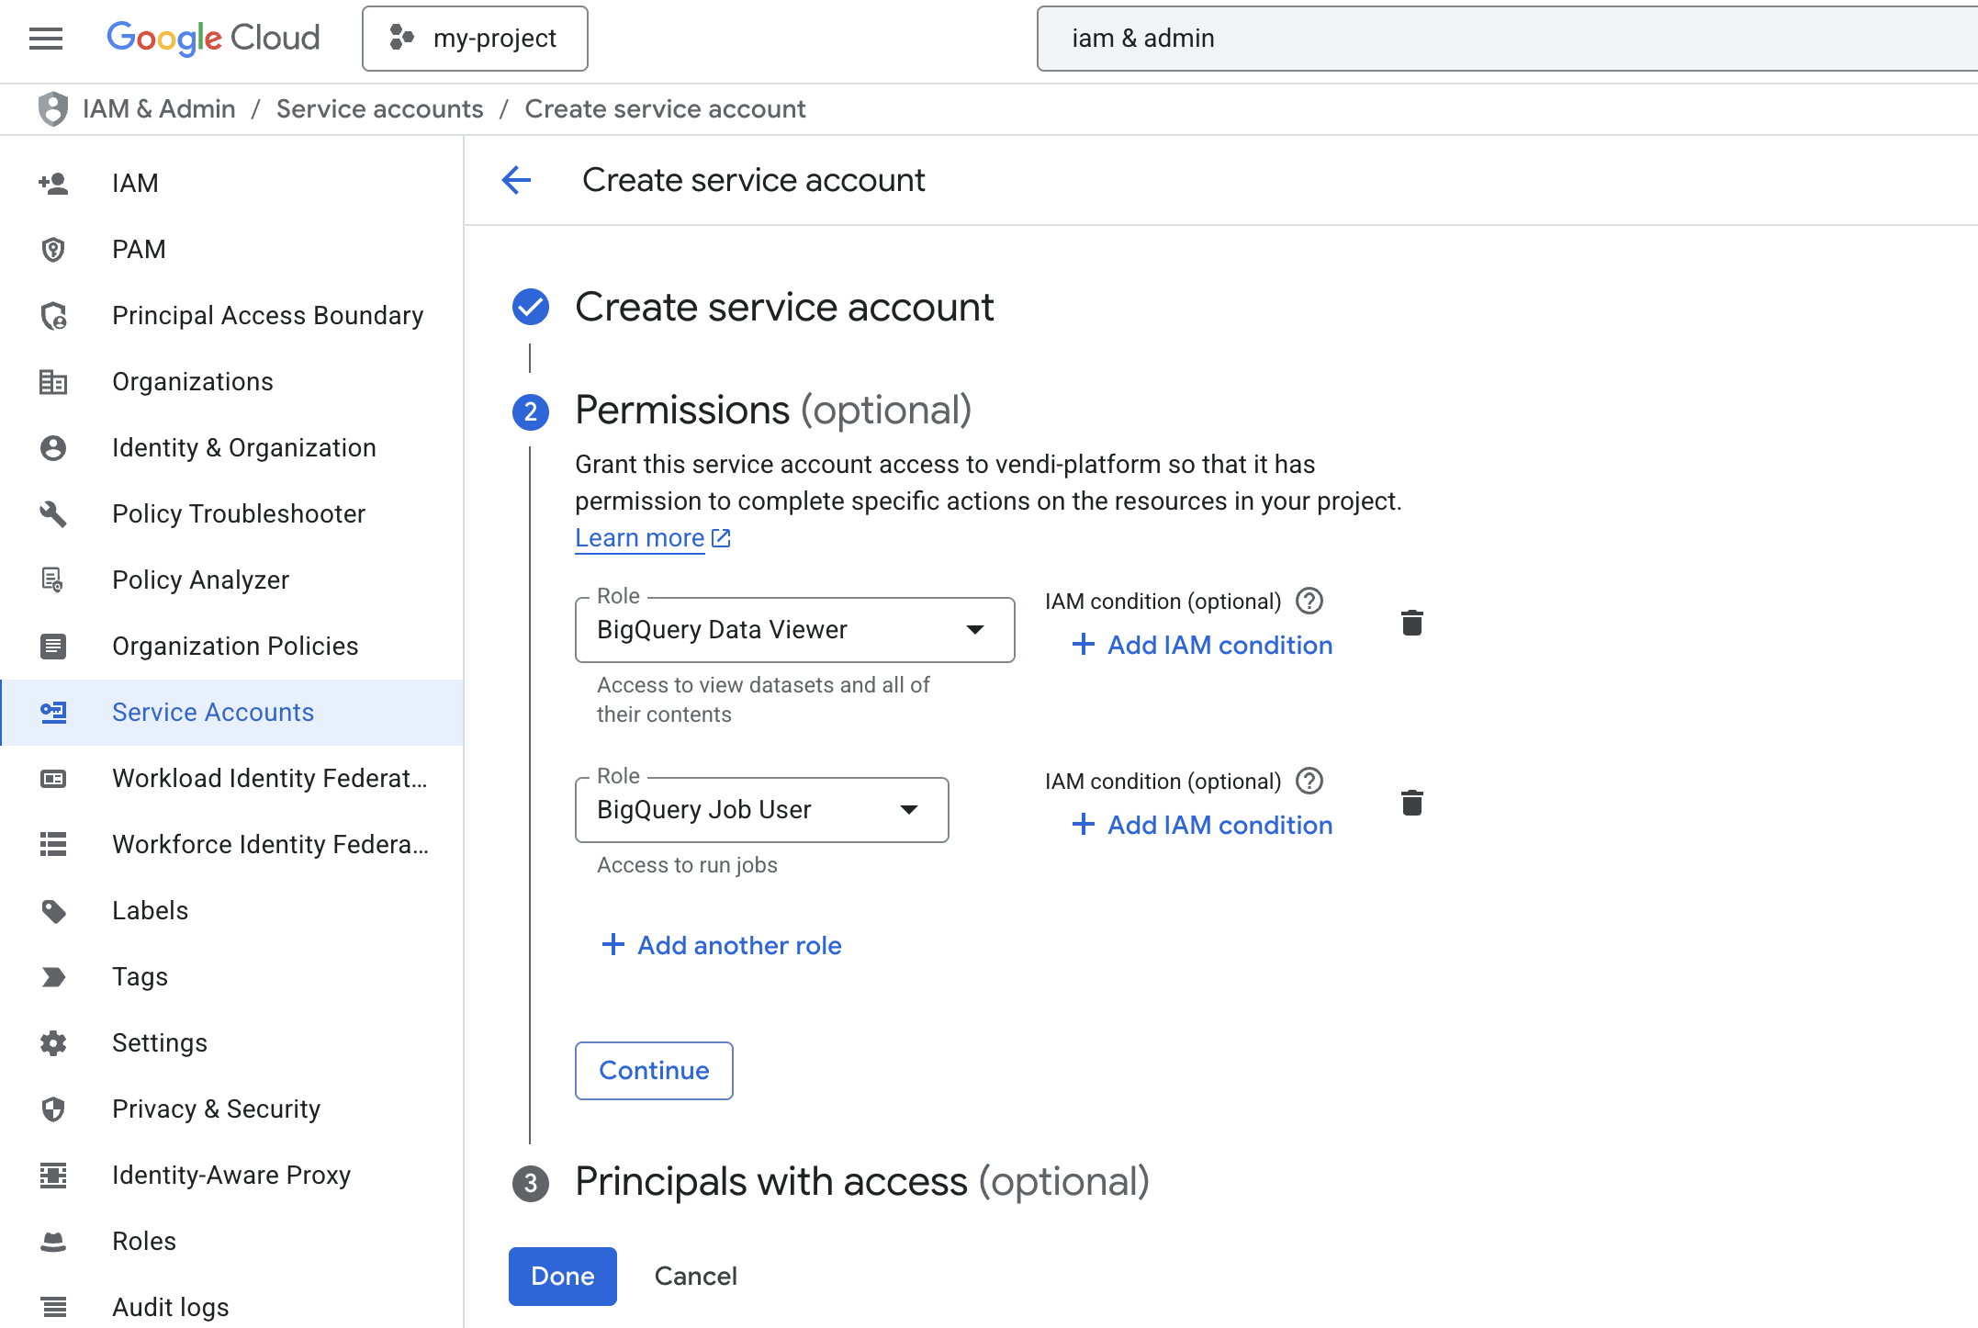Open the PAM shield icon
Viewport: 1978px width, 1328px height.
(52, 249)
